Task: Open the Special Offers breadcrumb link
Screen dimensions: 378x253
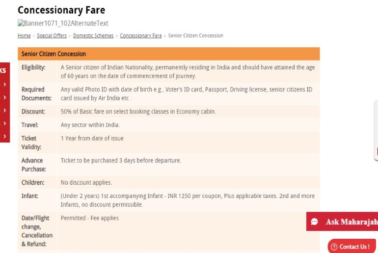Action: point(52,36)
